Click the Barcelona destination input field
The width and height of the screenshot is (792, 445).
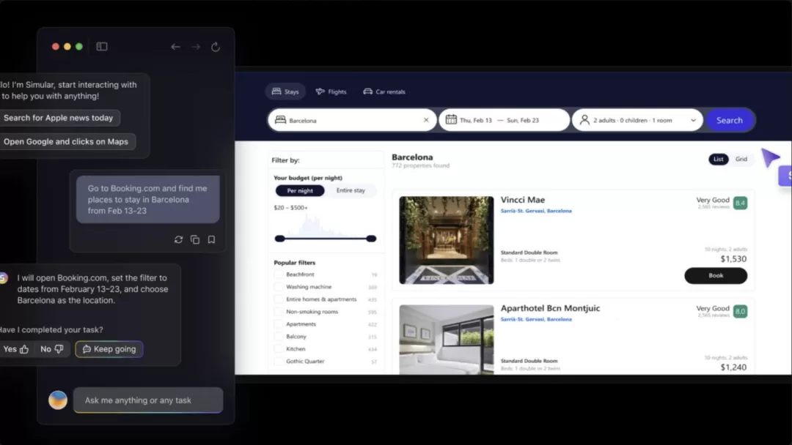pos(352,120)
